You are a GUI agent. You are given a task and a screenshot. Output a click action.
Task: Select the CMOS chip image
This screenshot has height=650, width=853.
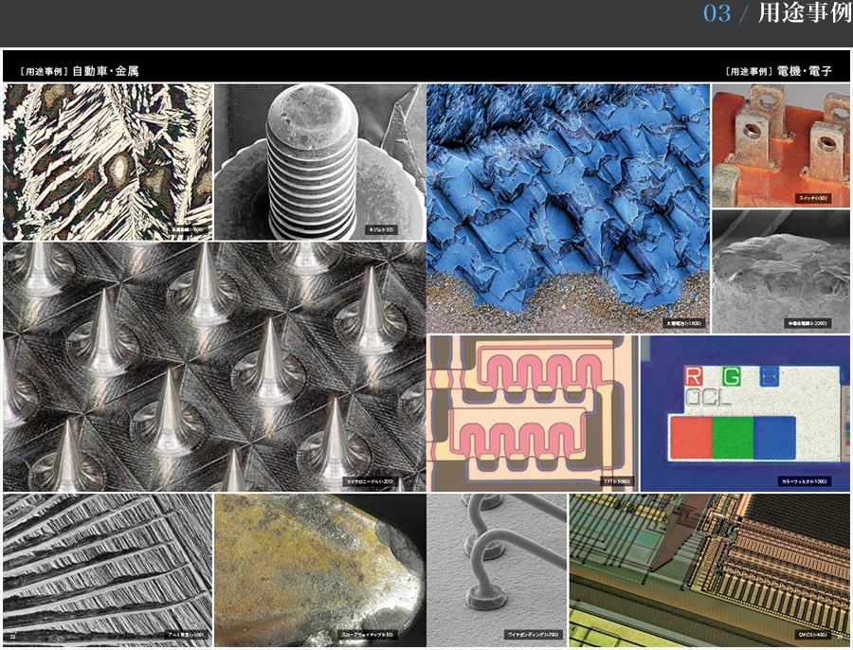709,568
